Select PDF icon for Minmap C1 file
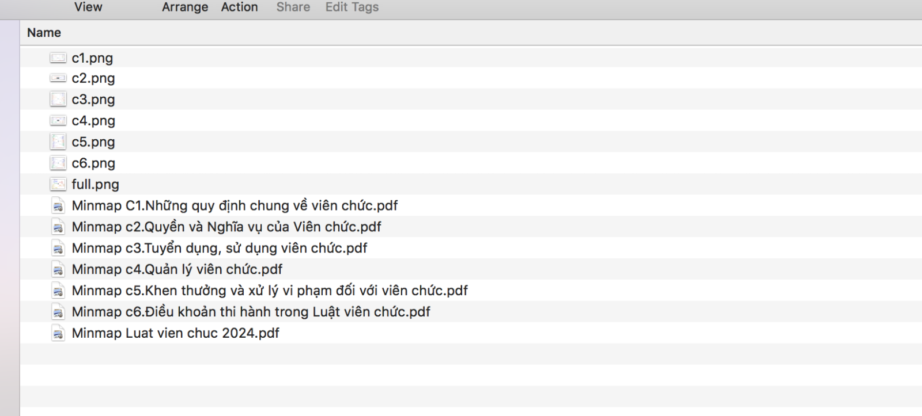Viewport: 922px width, 416px height. pos(58,205)
